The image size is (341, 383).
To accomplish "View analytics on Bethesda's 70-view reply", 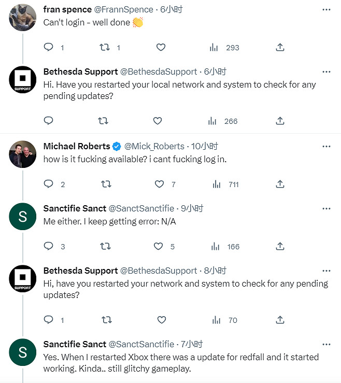I will click(x=217, y=320).
